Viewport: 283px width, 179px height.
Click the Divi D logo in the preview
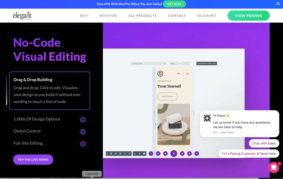click(x=160, y=74)
